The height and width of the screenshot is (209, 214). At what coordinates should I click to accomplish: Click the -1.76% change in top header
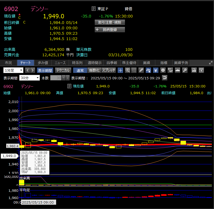(106, 16)
